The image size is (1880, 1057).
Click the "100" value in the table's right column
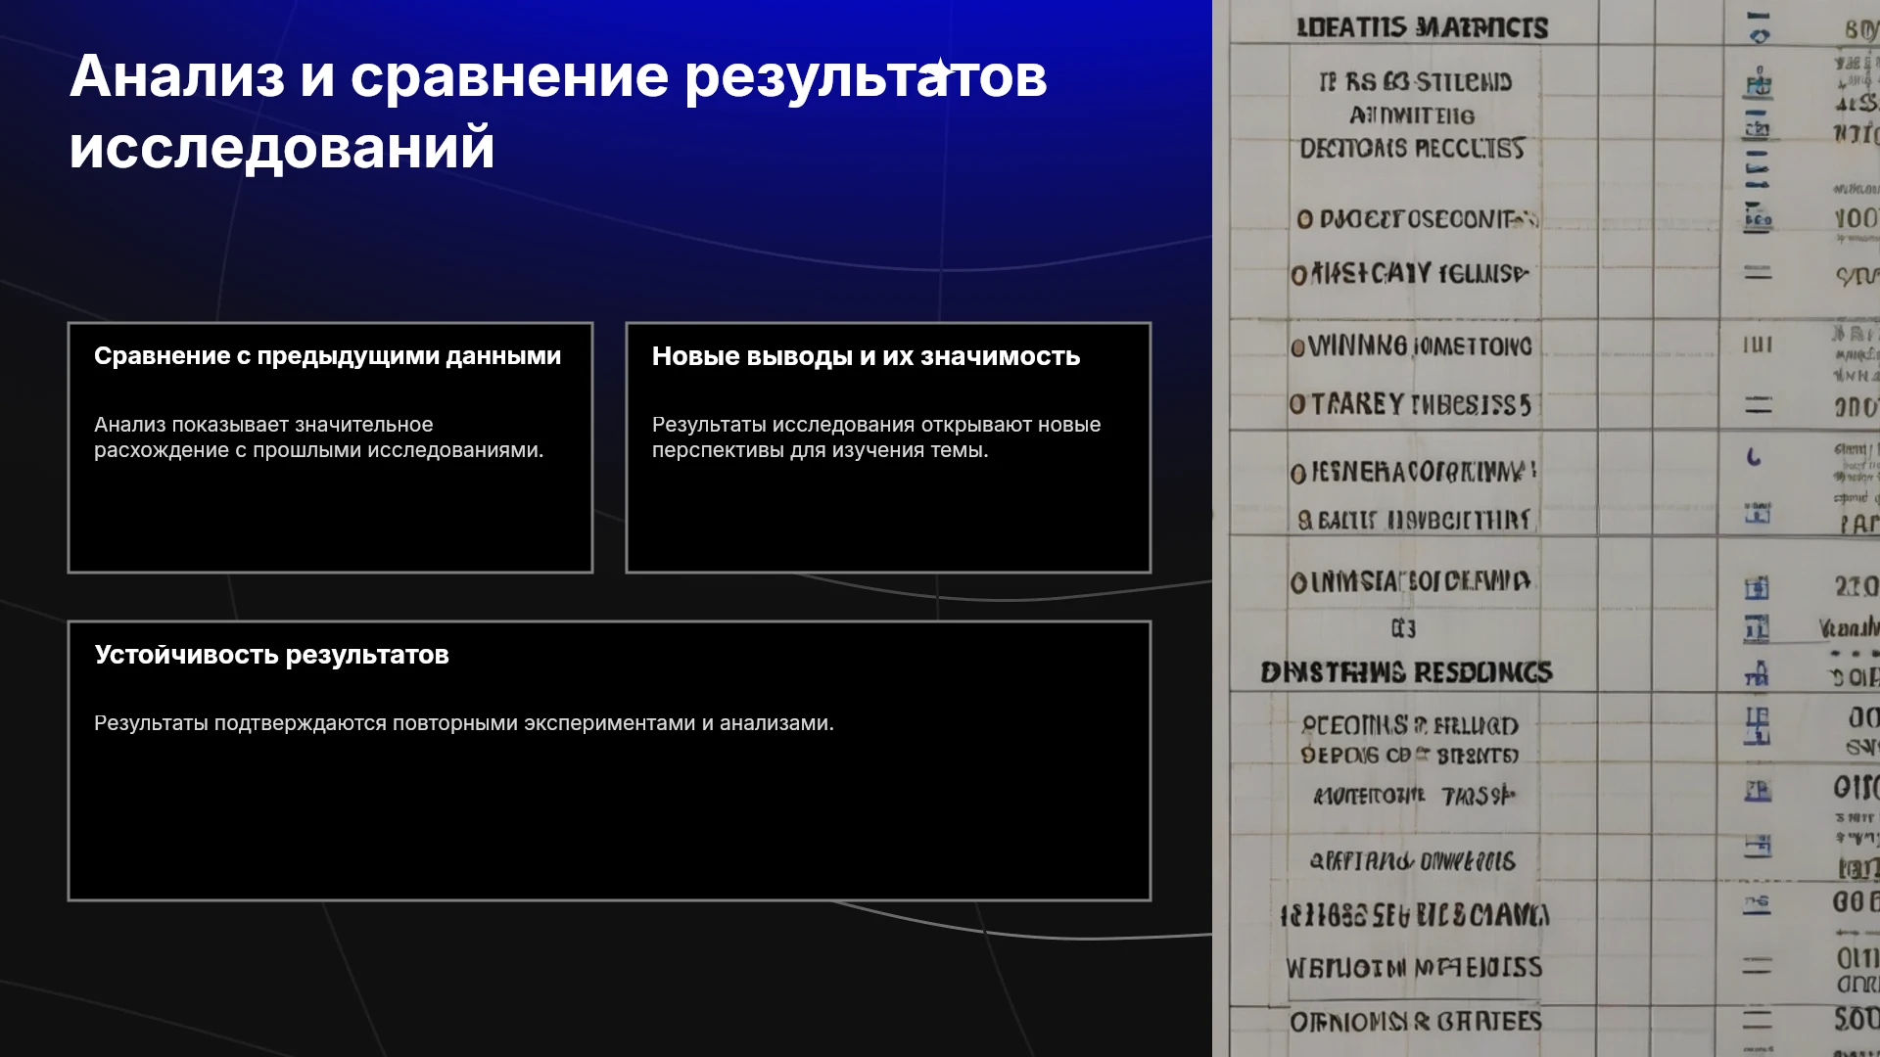tap(1856, 218)
